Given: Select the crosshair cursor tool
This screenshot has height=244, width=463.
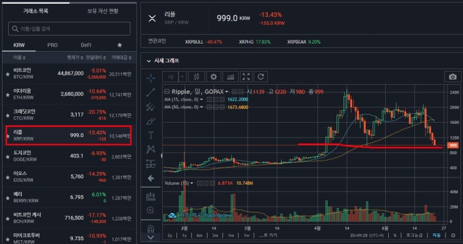Looking at the screenshot, I should point(151,78).
